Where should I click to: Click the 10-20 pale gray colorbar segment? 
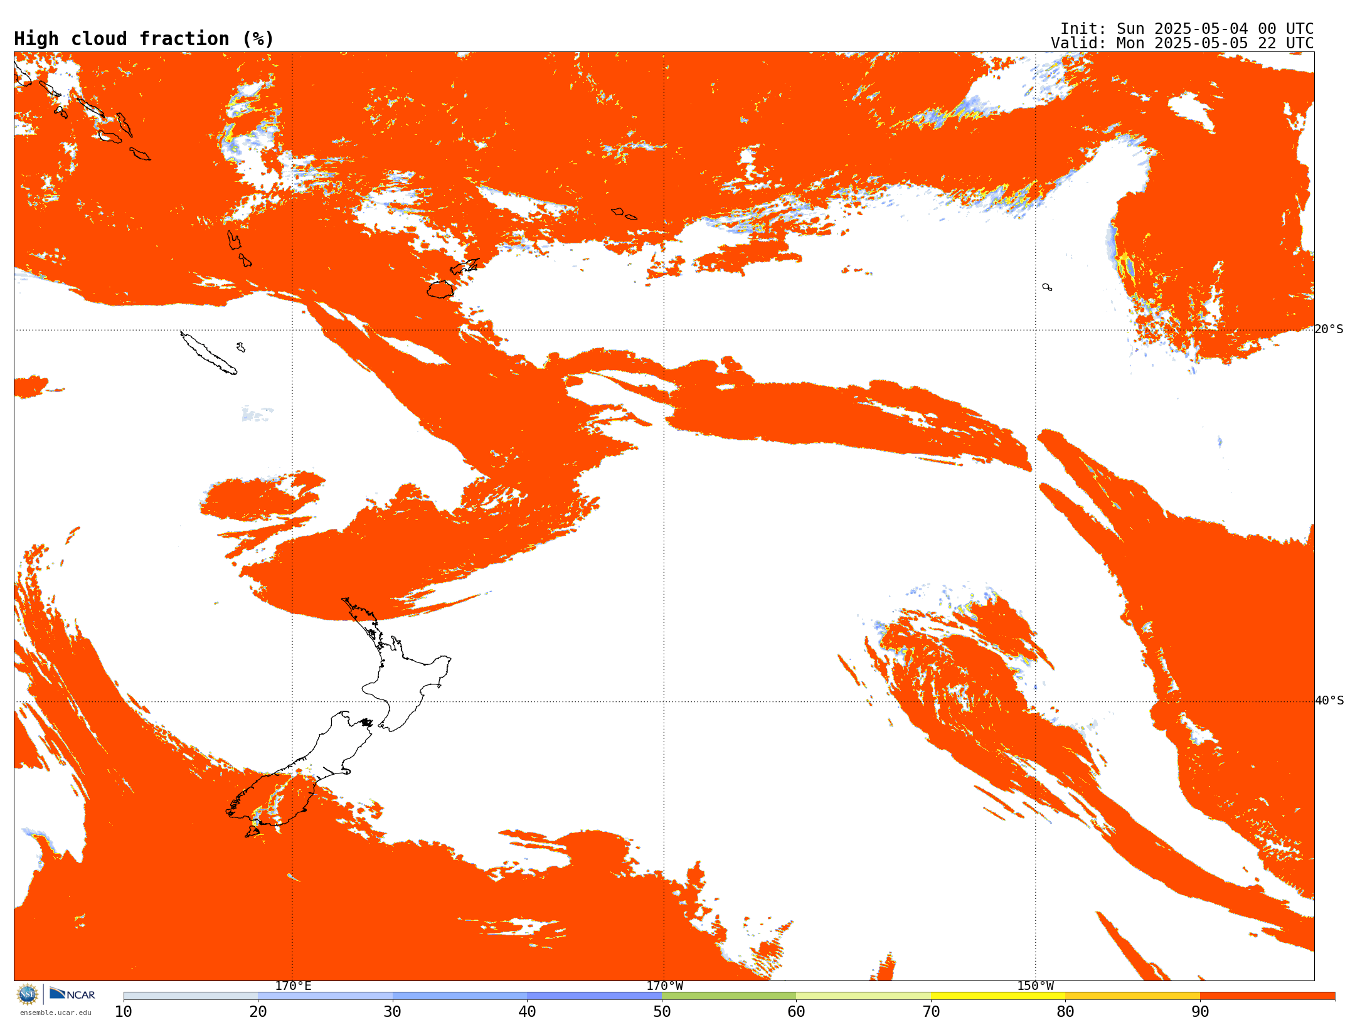tap(191, 996)
